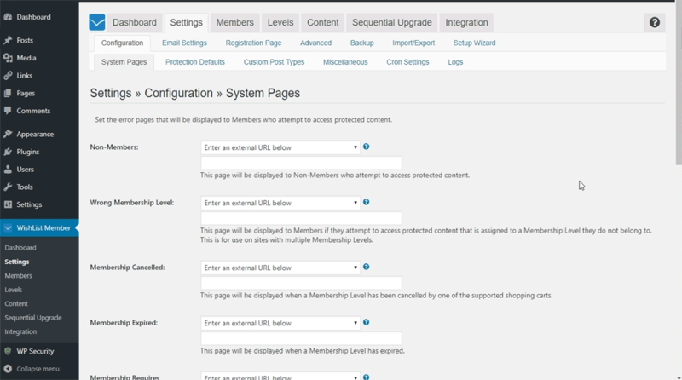The image size is (682, 380).
Task: Click the help icon next to Non-Members dropdown
Action: (x=367, y=147)
